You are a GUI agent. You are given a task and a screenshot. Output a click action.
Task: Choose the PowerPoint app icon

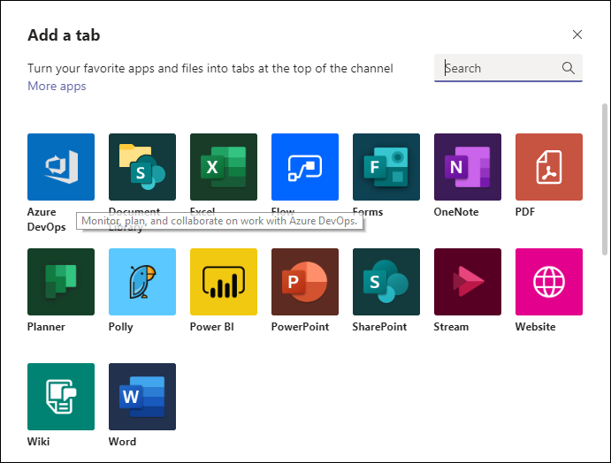click(x=305, y=282)
